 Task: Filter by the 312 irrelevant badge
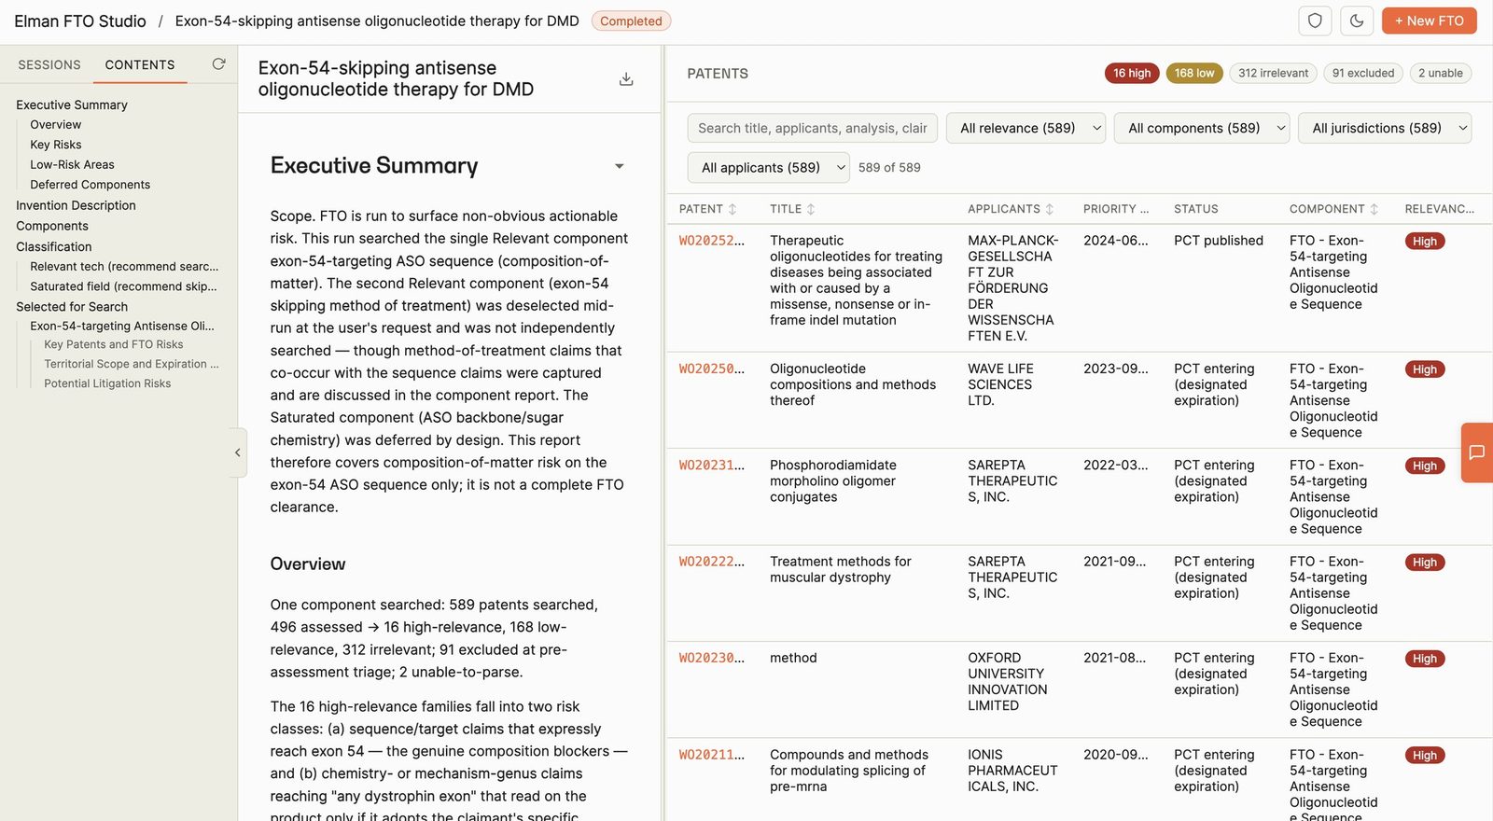point(1274,73)
